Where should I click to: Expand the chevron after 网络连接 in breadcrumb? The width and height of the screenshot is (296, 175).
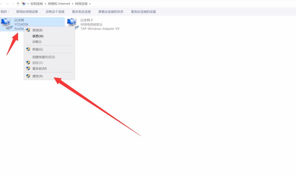[90, 4]
